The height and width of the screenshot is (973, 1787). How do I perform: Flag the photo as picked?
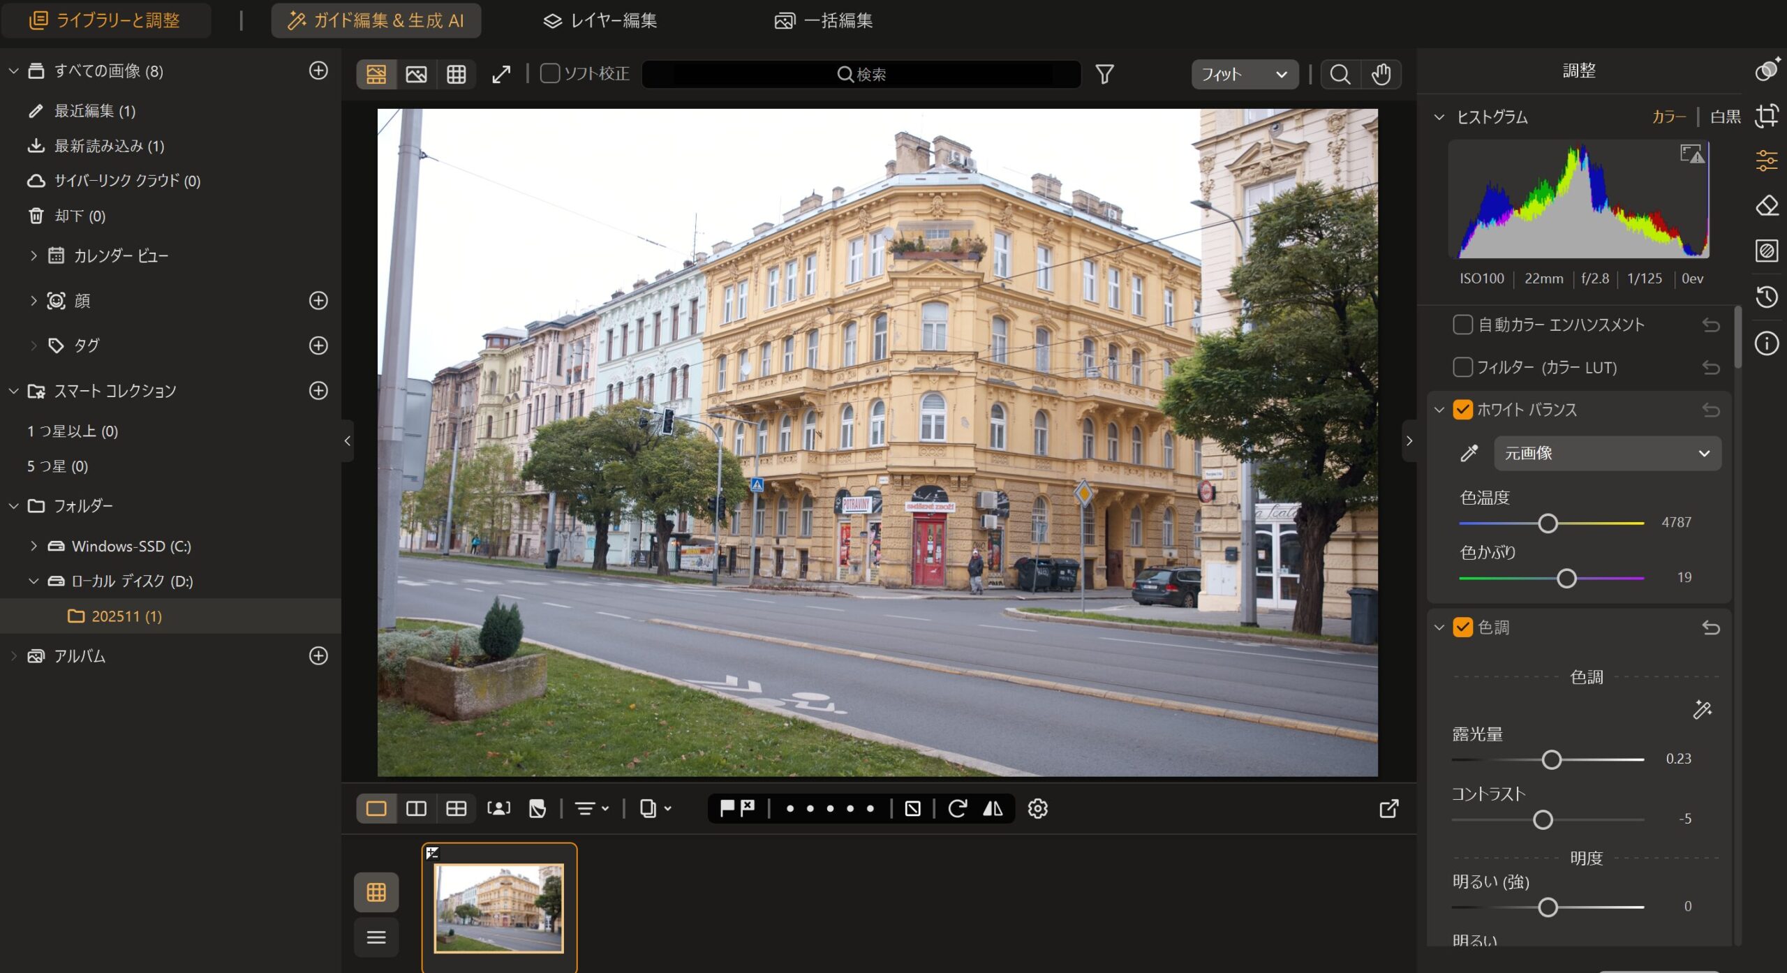727,808
